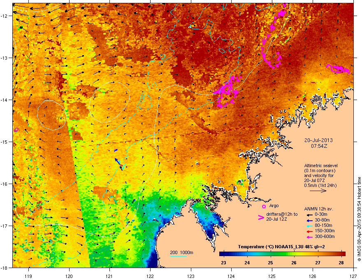362x280 pixels.
Task: Click colour bar tick label 26
Action: (294, 263)
